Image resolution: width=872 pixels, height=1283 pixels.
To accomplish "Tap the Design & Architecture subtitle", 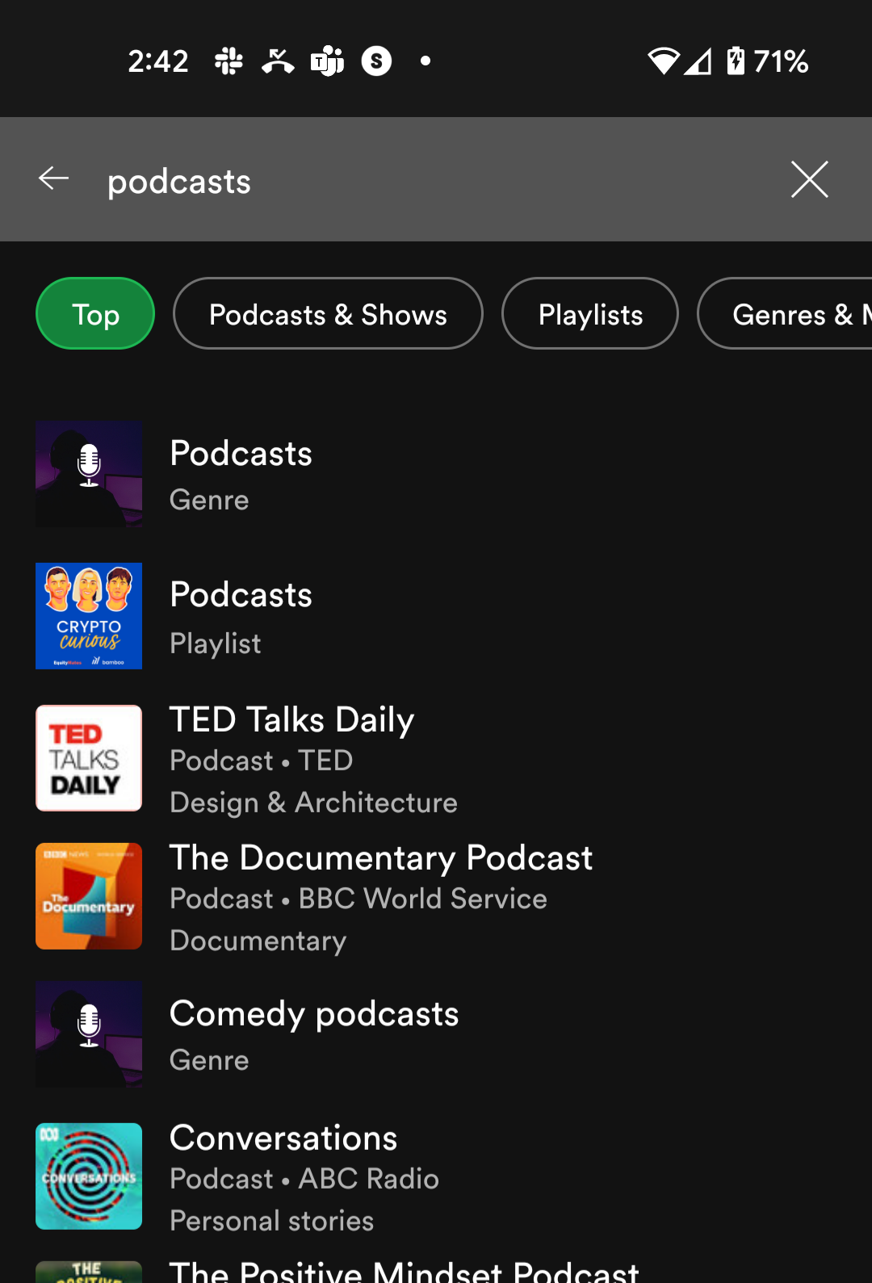I will pyautogui.click(x=313, y=803).
